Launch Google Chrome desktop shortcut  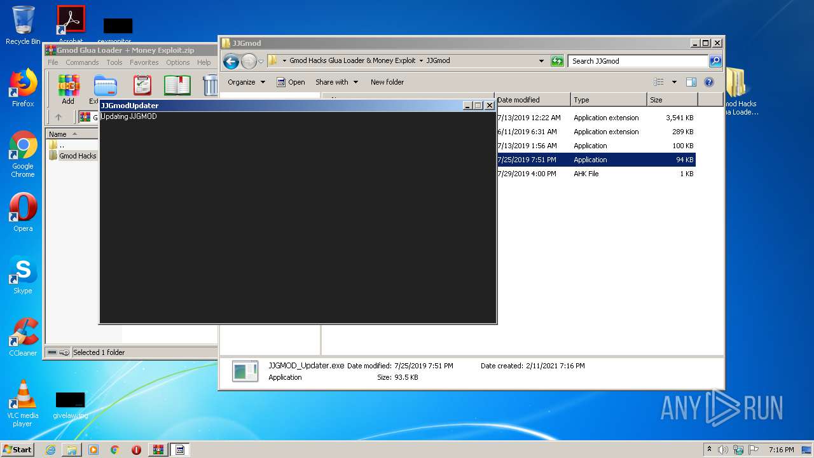23,154
